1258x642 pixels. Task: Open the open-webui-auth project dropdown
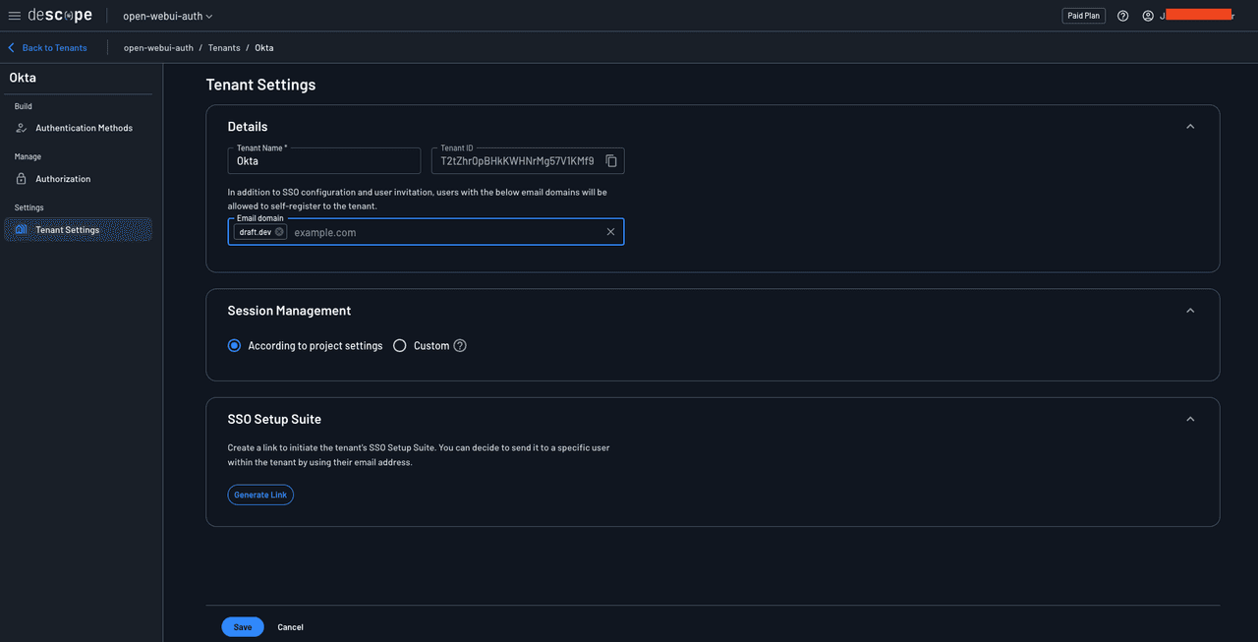(167, 16)
